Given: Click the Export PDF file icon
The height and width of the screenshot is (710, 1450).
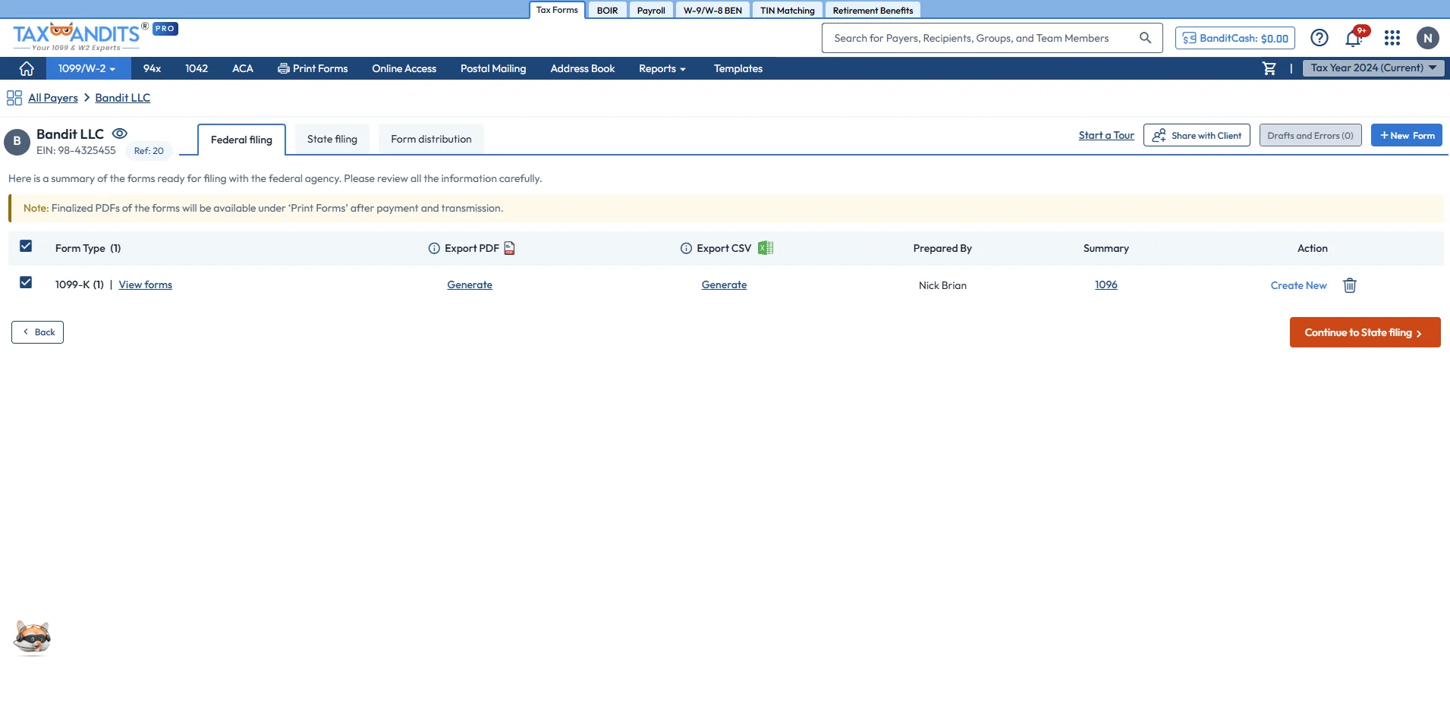Looking at the screenshot, I should click(510, 248).
